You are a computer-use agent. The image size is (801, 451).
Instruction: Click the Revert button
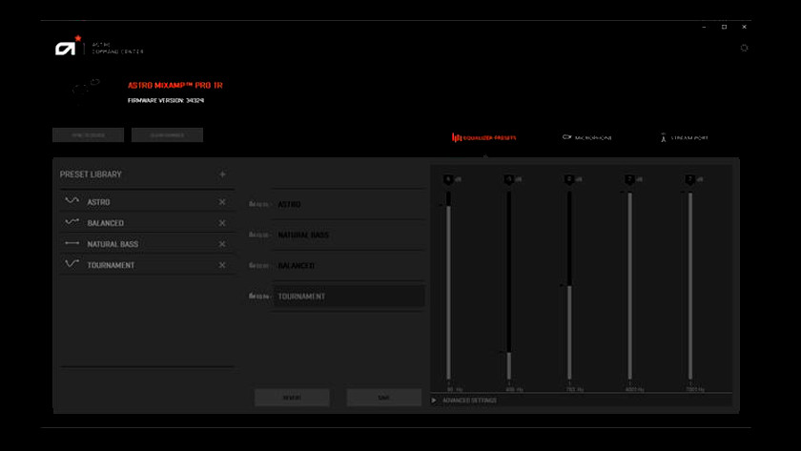292,398
